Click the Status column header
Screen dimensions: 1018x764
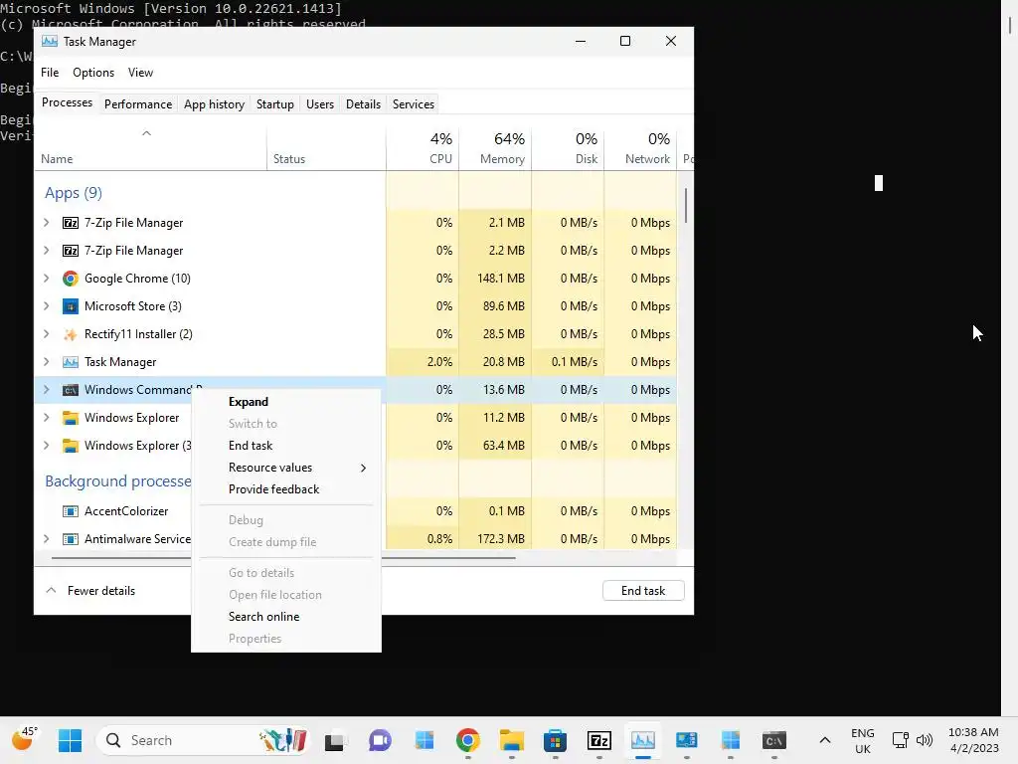(x=326, y=149)
